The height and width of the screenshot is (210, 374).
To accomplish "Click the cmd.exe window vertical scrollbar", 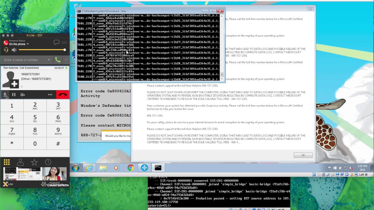I will (222, 48).
